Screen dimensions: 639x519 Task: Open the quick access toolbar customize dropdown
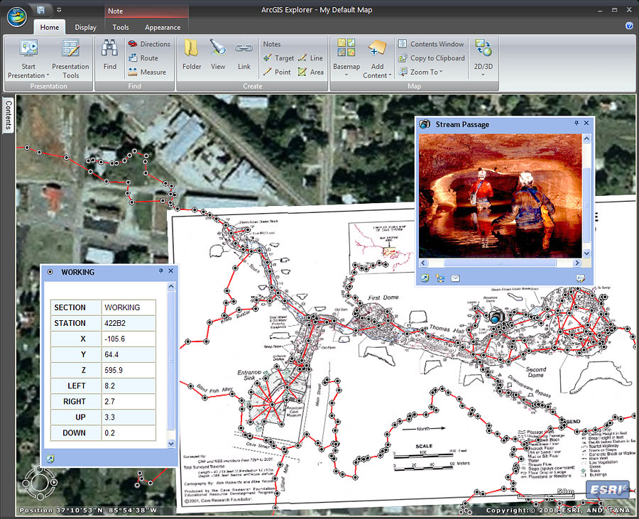click(x=59, y=10)
